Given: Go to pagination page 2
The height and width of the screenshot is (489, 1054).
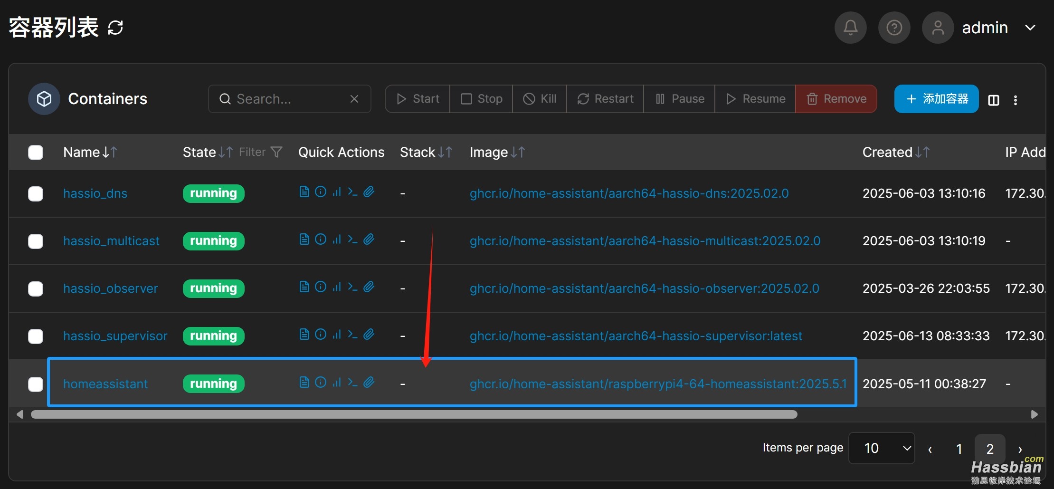Looking at the screenshot, I should pyautogui.click(x=990, y=449).
